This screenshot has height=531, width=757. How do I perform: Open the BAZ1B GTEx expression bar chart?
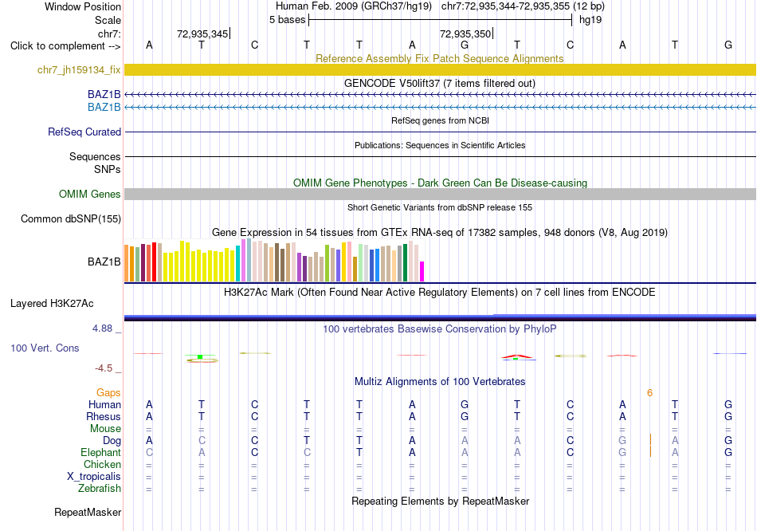coord(274,261)
